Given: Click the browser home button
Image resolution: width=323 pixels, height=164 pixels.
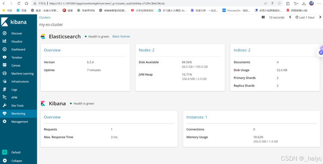Looking at the screenshot, I should tap(27, 3).
